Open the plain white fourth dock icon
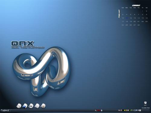Viewport: 151px width, 113px height. point(37,106)
